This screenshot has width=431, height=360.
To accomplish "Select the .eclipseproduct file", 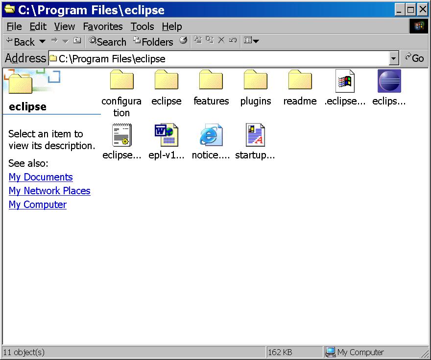I will [x=345, y=81].
